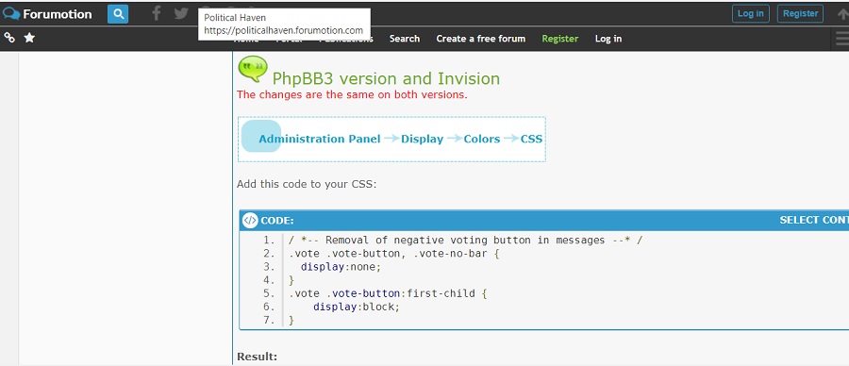Open the blue search magnifier button

118,14
